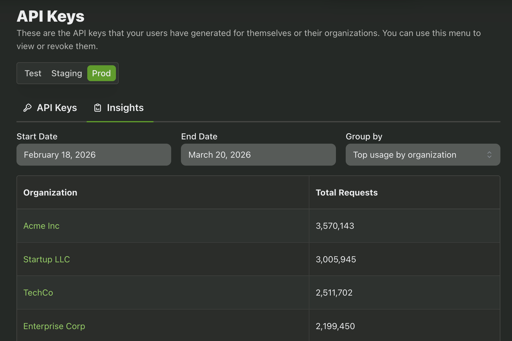Click the Start Date field

(x=93, y=155)
